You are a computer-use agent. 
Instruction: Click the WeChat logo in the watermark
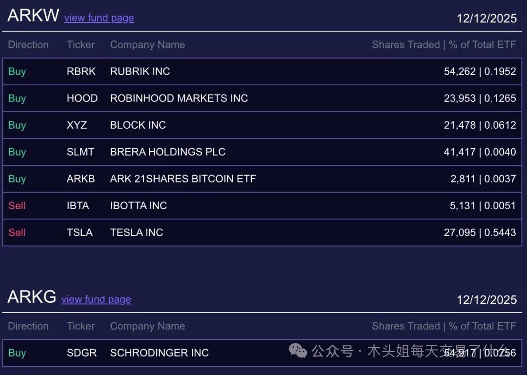(298, 350)
